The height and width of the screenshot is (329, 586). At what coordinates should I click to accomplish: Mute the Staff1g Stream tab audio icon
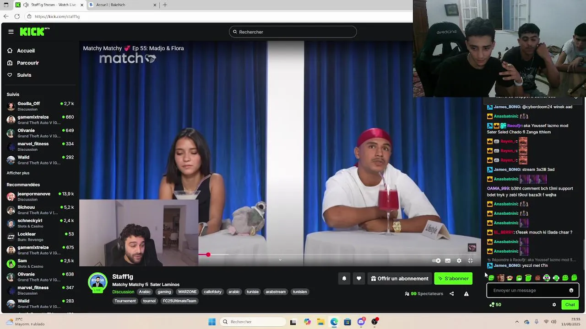point(26,5)
